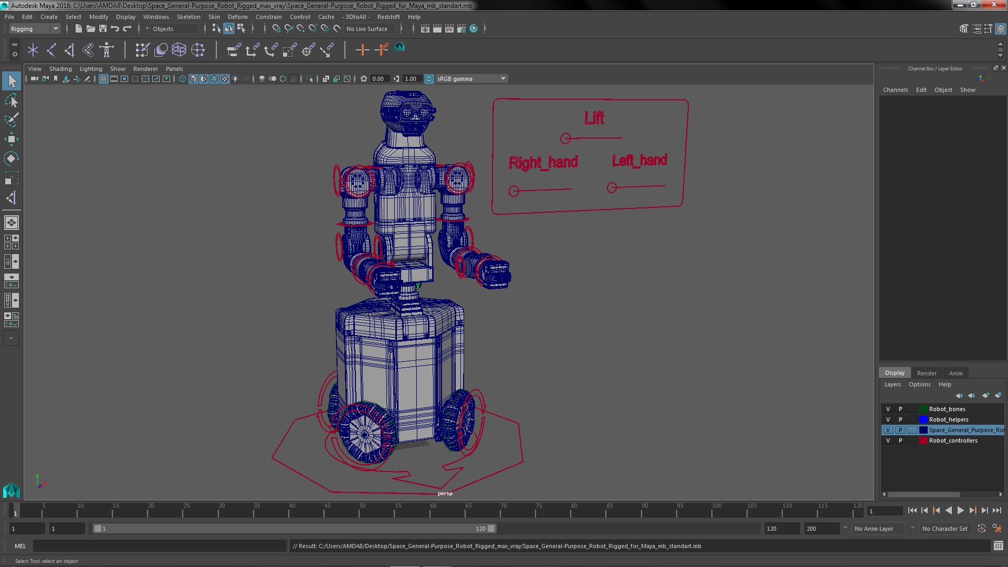Open the Rigging menu set dropdown
Screen dimensions: 1008x567
(34, 29)
